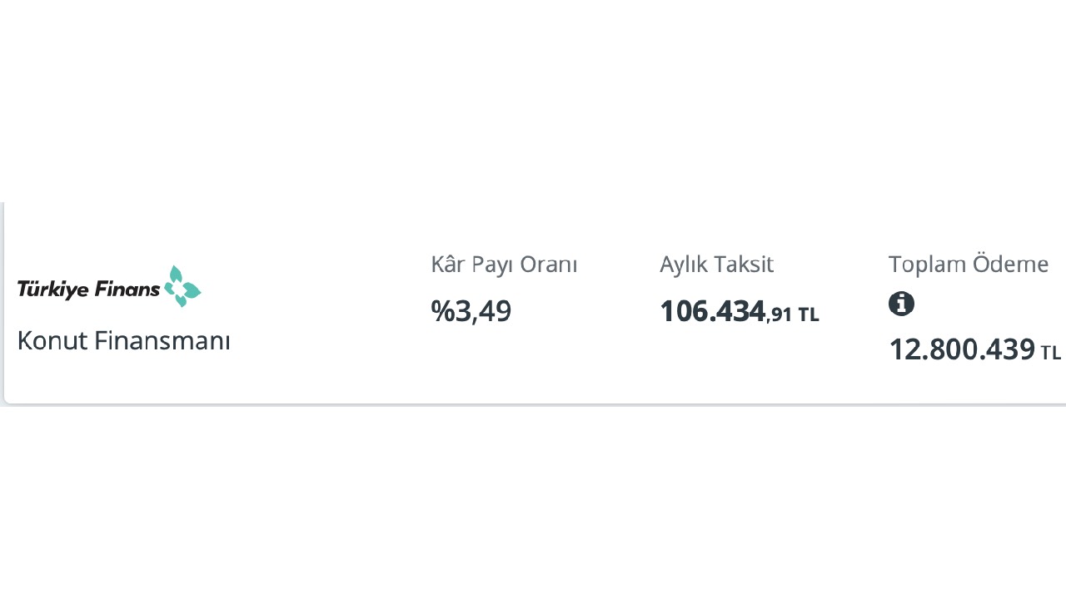Click the Türkiye Finans wordmark text
Image resolution: width=1066 pixels, height=599 pixels.
point(89,290)
